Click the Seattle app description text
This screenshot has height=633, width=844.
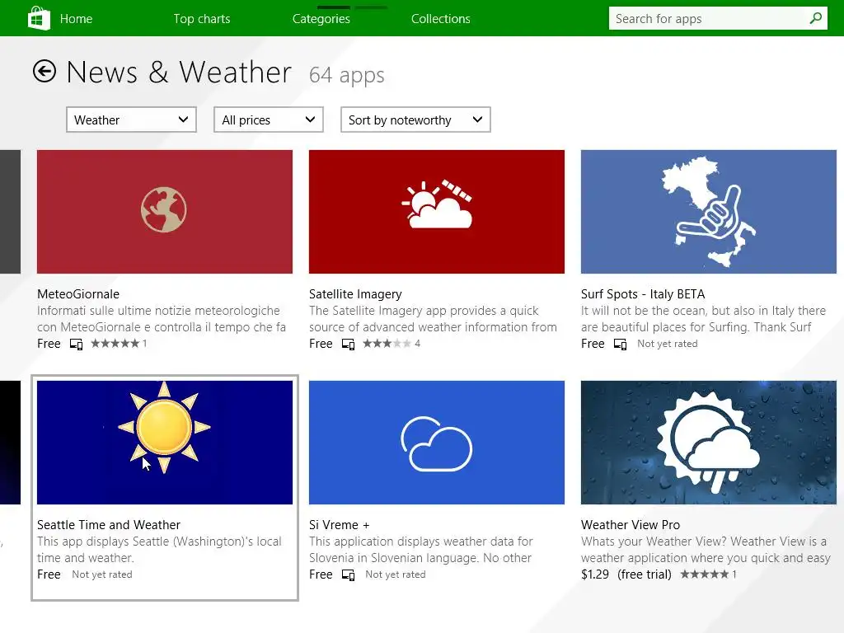159,550
